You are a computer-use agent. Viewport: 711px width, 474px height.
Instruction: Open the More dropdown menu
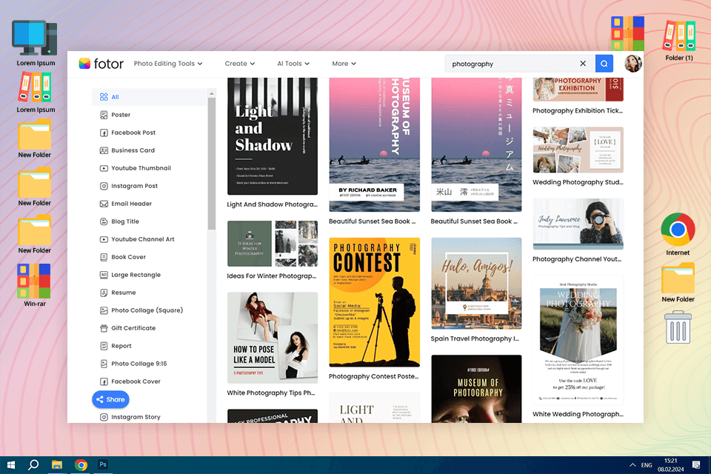[344, 64]
